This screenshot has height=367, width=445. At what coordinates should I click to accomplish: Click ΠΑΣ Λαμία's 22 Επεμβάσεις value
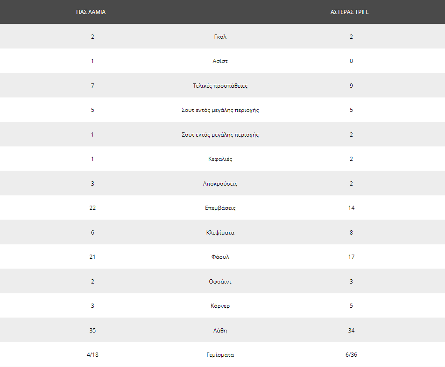point(92,208)
